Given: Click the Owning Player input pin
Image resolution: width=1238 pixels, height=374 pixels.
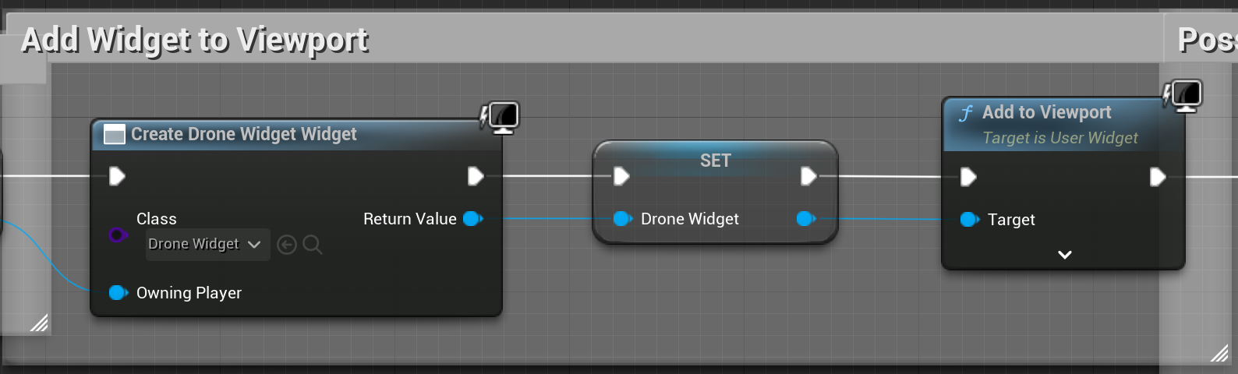Looking at the screenshot, I should point(118,293).
